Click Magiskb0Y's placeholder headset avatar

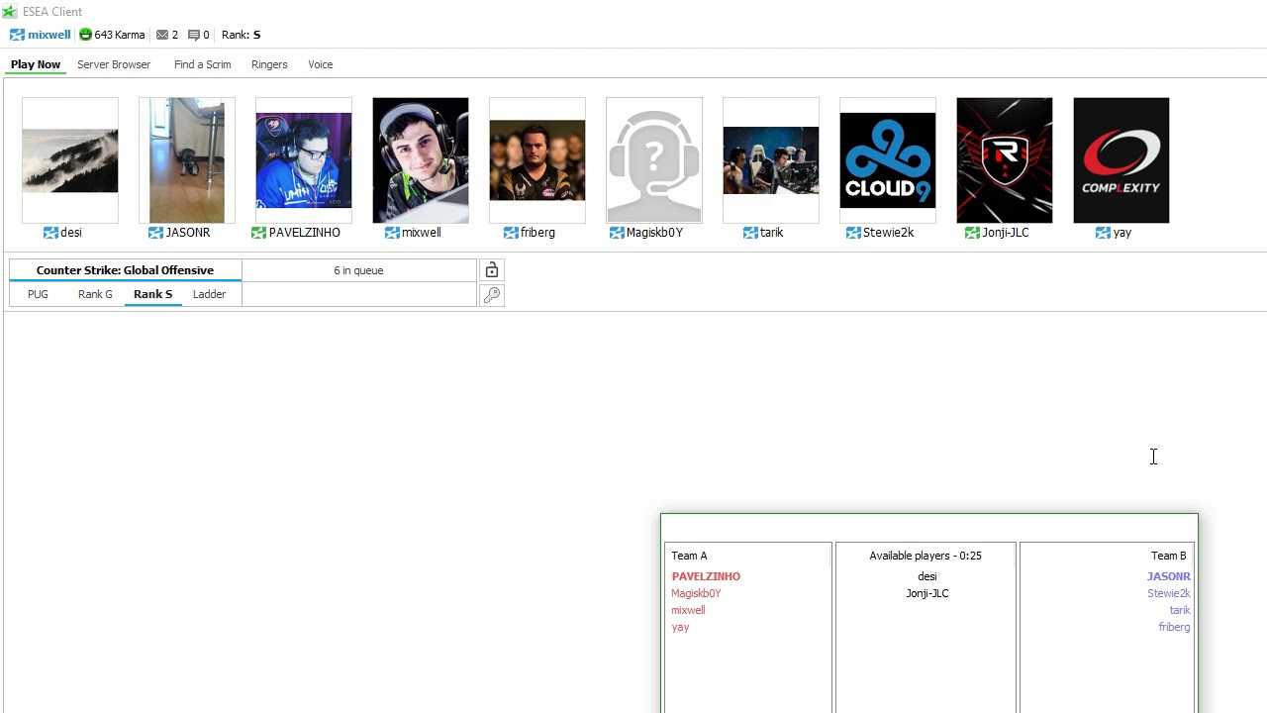654,160
